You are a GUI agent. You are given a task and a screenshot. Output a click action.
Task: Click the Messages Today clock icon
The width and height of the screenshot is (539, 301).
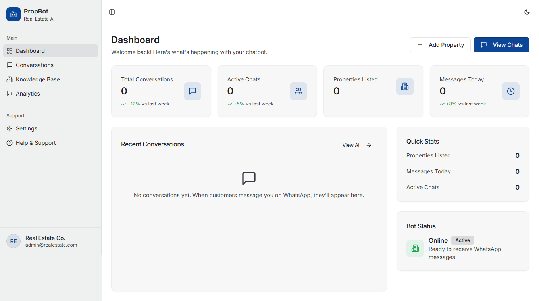511,91
